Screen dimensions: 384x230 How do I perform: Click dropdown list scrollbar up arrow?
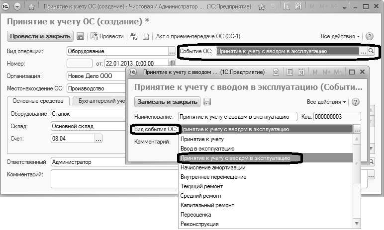(x=357, y=139)
